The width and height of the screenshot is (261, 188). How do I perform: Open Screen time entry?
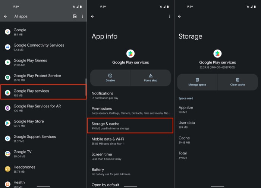[x=130, y=156]
